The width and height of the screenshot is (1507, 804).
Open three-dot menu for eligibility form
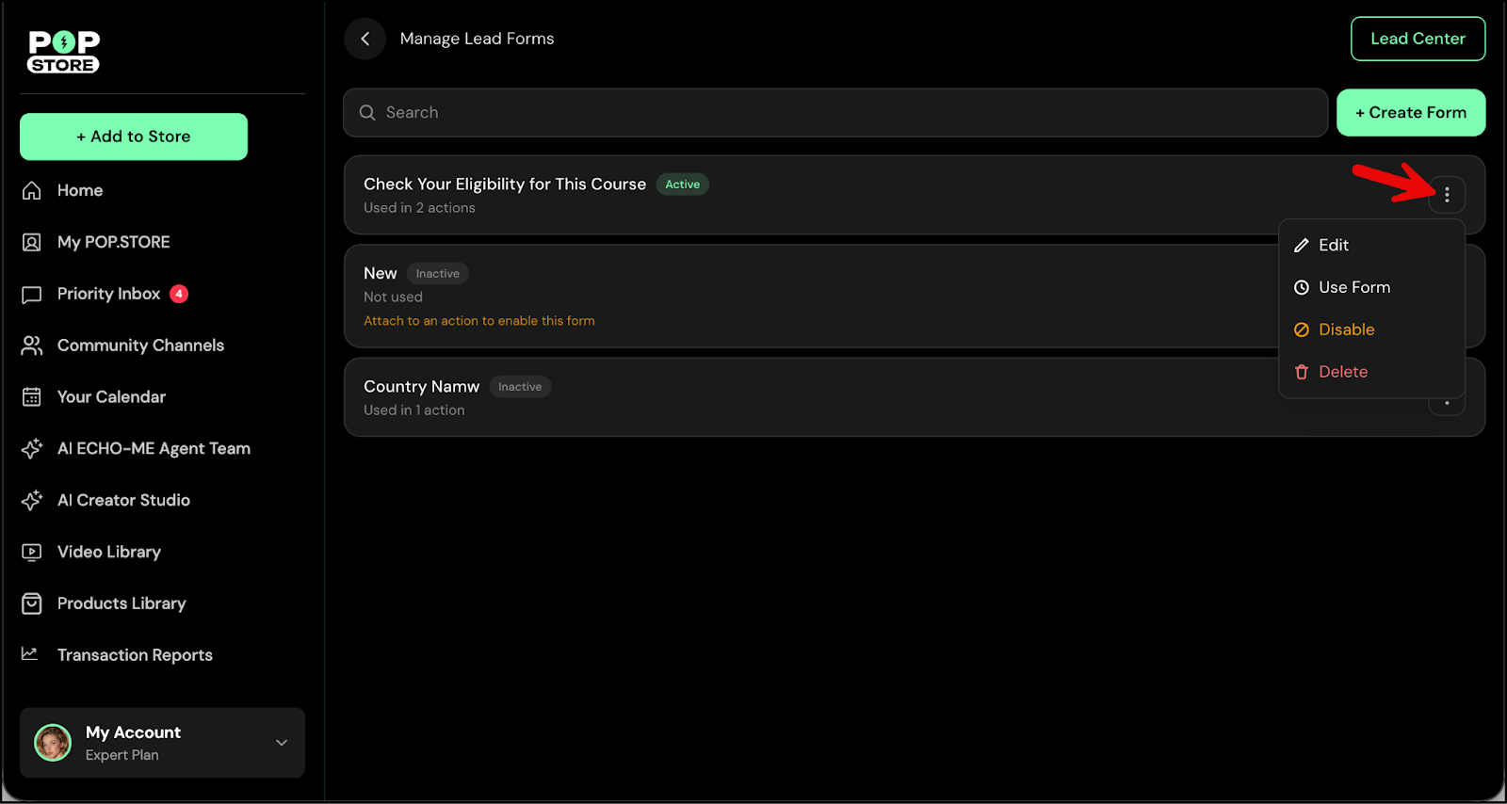[1447, 195]
